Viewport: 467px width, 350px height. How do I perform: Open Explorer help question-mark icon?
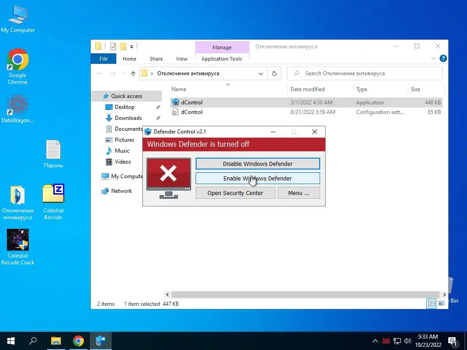pyautogui.click(x=443, y=58)
